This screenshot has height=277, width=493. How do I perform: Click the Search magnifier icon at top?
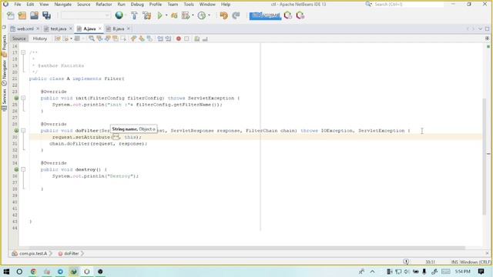[x=368, y=5]
